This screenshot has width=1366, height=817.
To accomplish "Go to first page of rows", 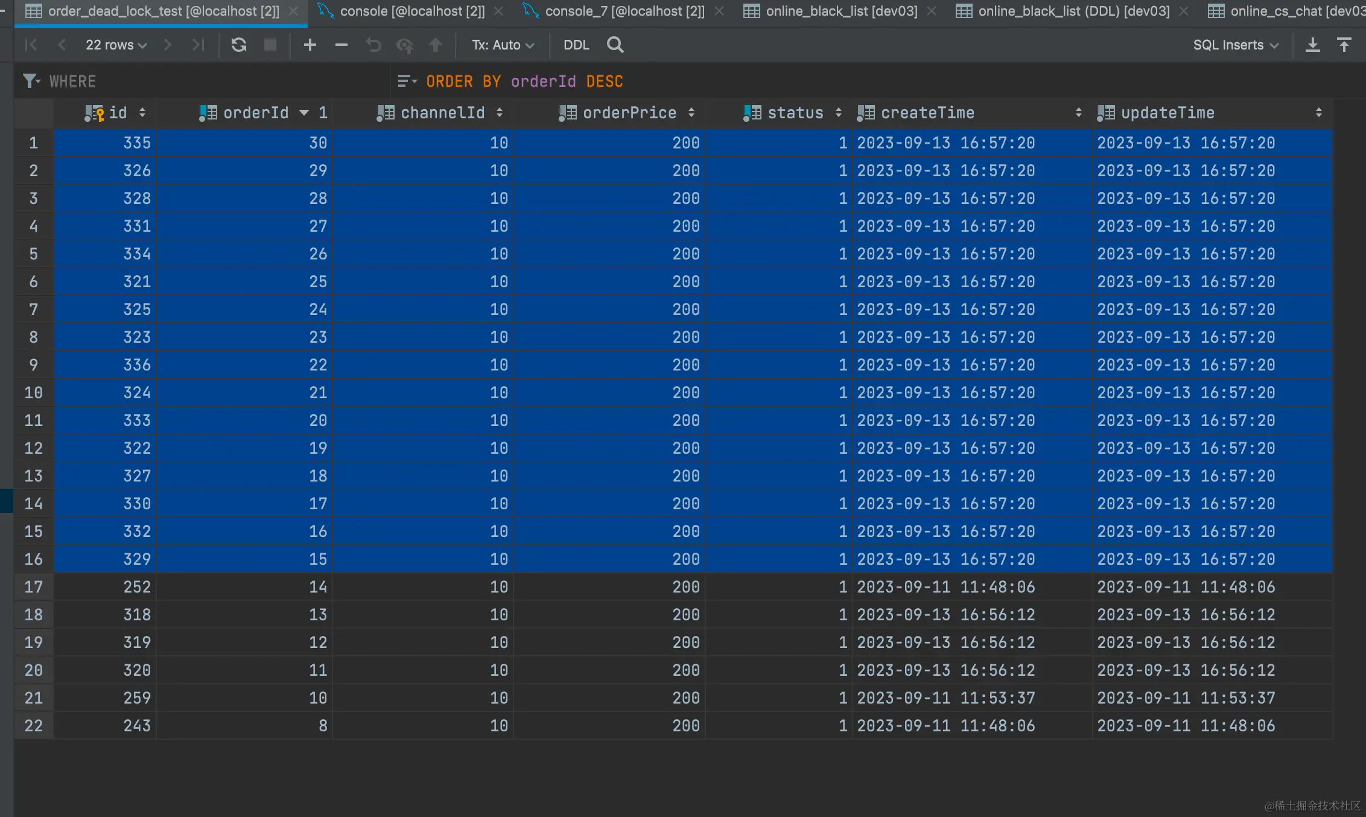I will click(x=31, y=45).
